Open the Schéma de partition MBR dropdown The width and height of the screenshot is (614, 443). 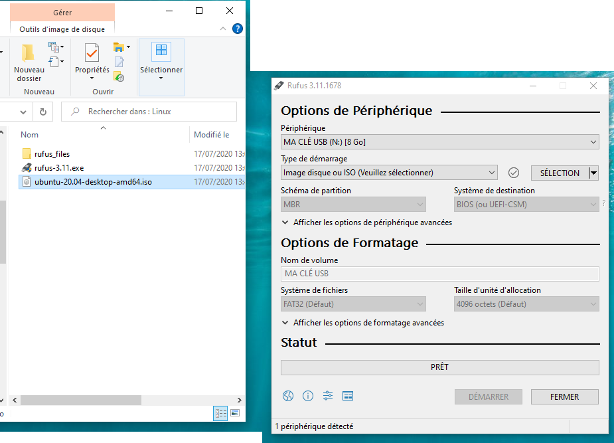point(353,205)
